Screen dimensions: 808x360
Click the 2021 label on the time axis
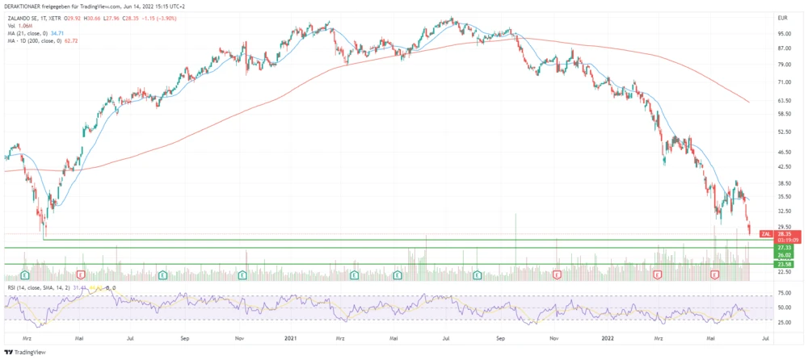(x=292, y=341)
